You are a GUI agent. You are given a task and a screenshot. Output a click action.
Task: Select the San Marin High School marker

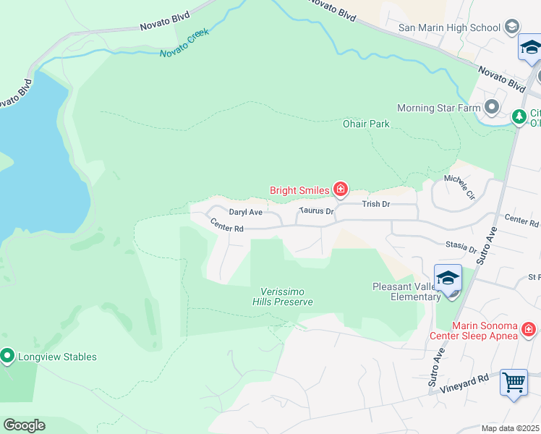512,27
